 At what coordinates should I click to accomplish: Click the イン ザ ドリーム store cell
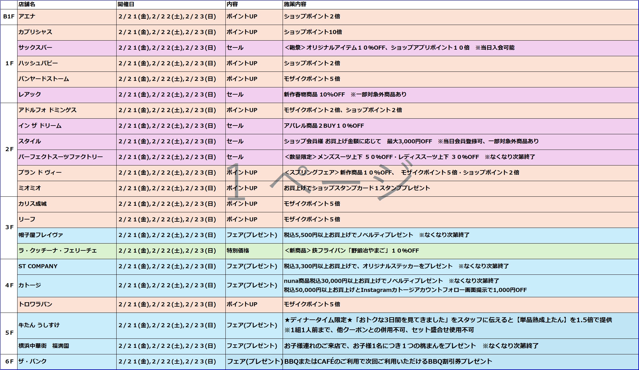[67, 126]
